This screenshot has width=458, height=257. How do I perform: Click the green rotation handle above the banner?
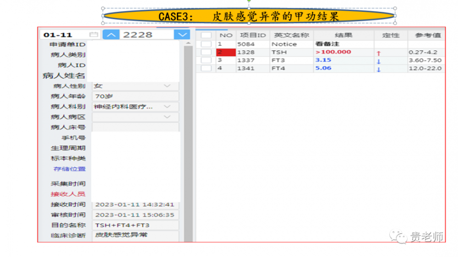[249, 1]
